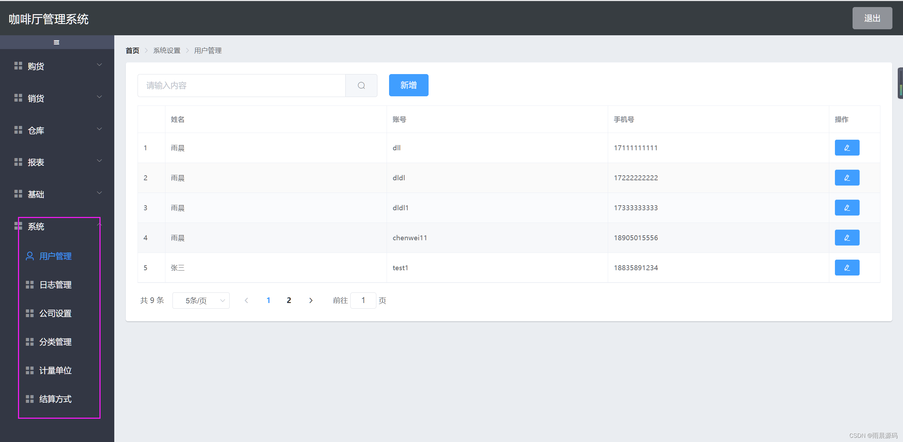
Task: Click edit icon for account dldl1
Action: click(847, 208)
